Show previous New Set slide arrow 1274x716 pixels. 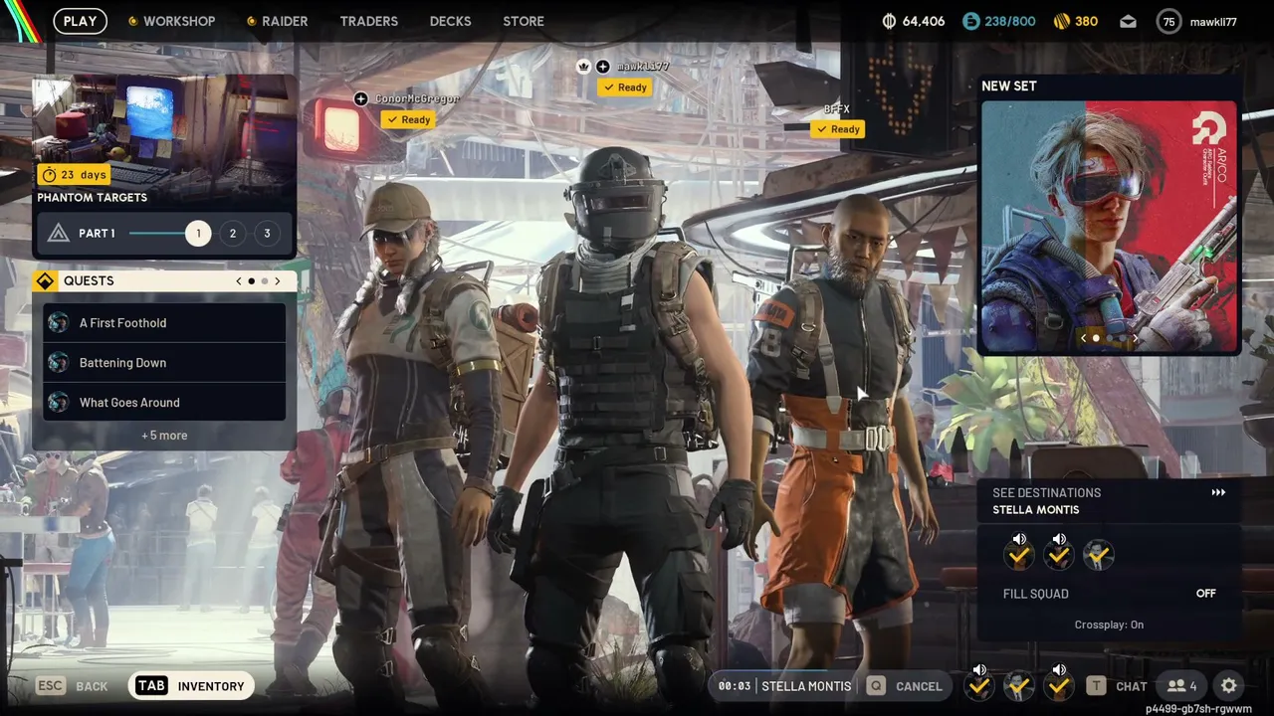[x=1084, y=339]
